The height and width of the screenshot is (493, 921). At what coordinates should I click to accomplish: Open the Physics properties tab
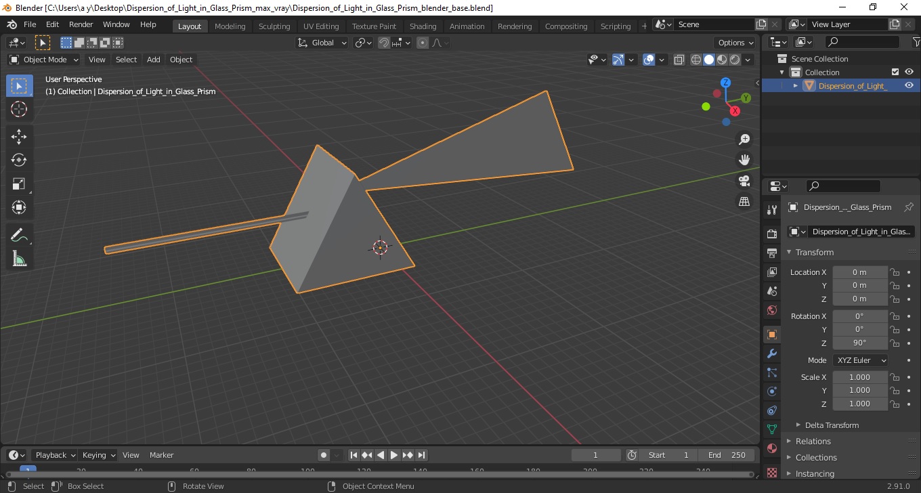coord(771,391)
